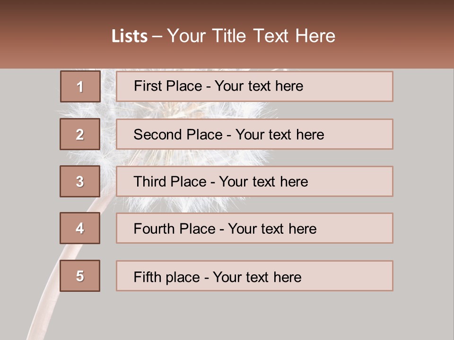Click "Your text here" in the Fifth place box

pyautogui.click(x=257, y=277)
